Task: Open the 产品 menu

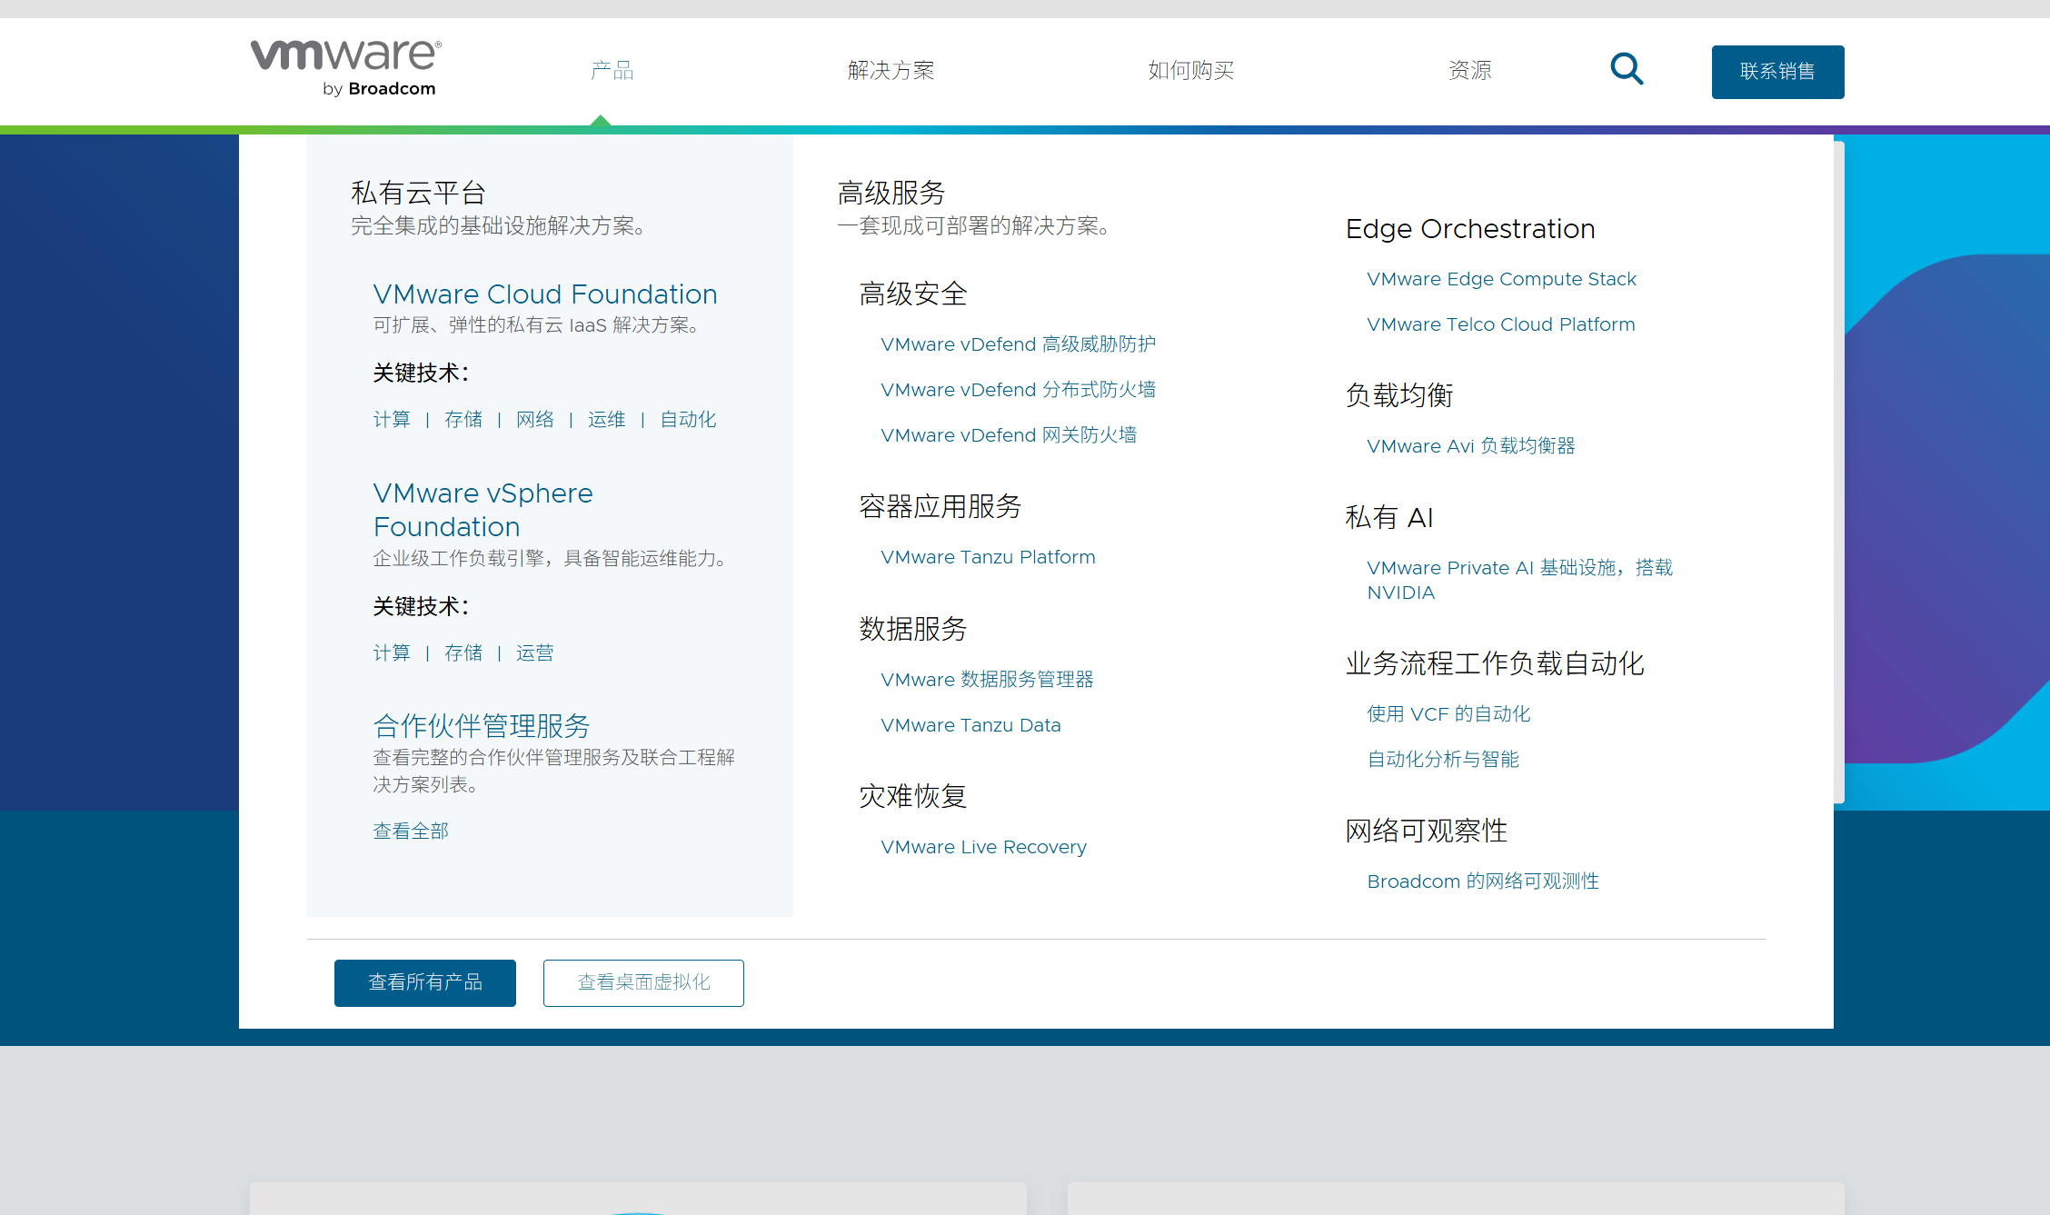Action: coord(612,70)
